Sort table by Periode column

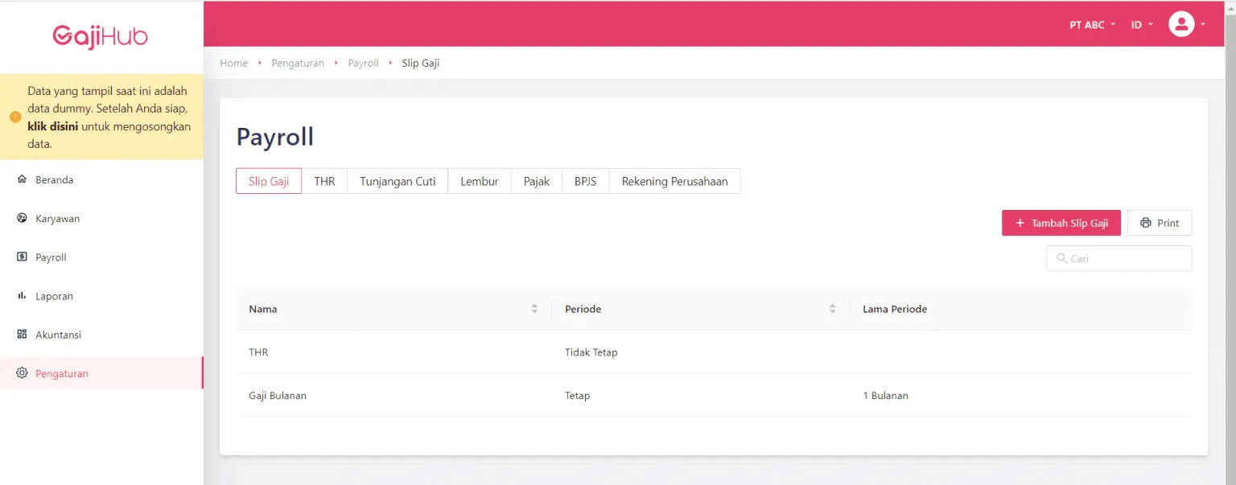[x=832, y=309]
